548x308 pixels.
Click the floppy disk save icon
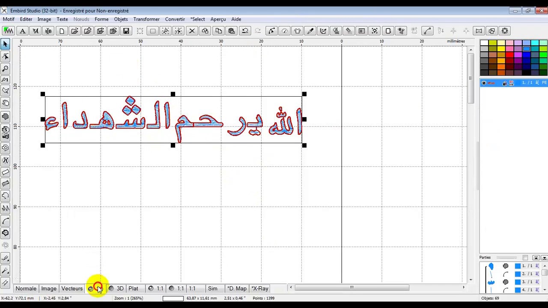click(x=126, y=31)
